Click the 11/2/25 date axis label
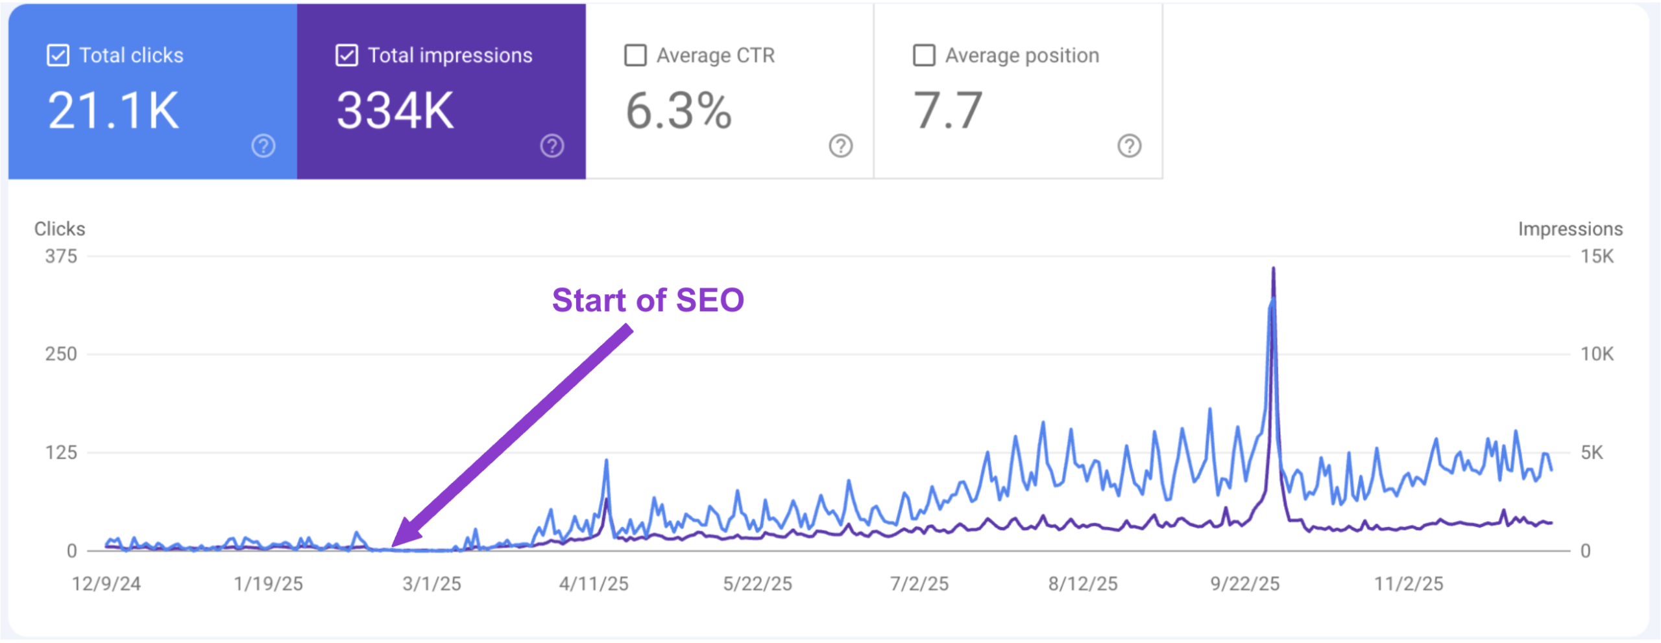Viewport: 1661px width, 643px height. tap(1409, 584)
